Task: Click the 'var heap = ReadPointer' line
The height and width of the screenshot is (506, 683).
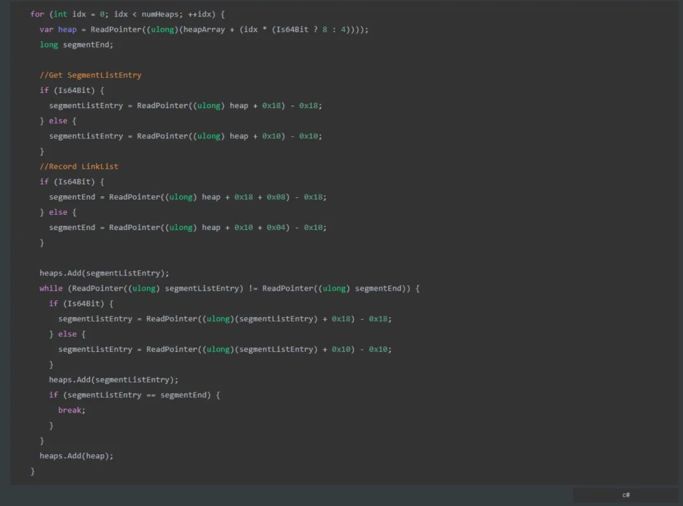Action: pos(204,30)
